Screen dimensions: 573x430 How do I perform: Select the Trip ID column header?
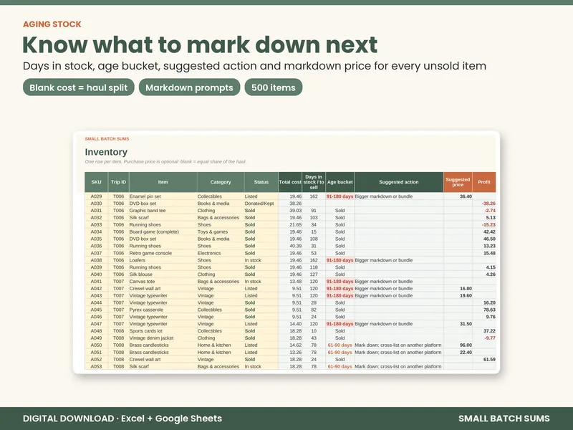[118, 182]
